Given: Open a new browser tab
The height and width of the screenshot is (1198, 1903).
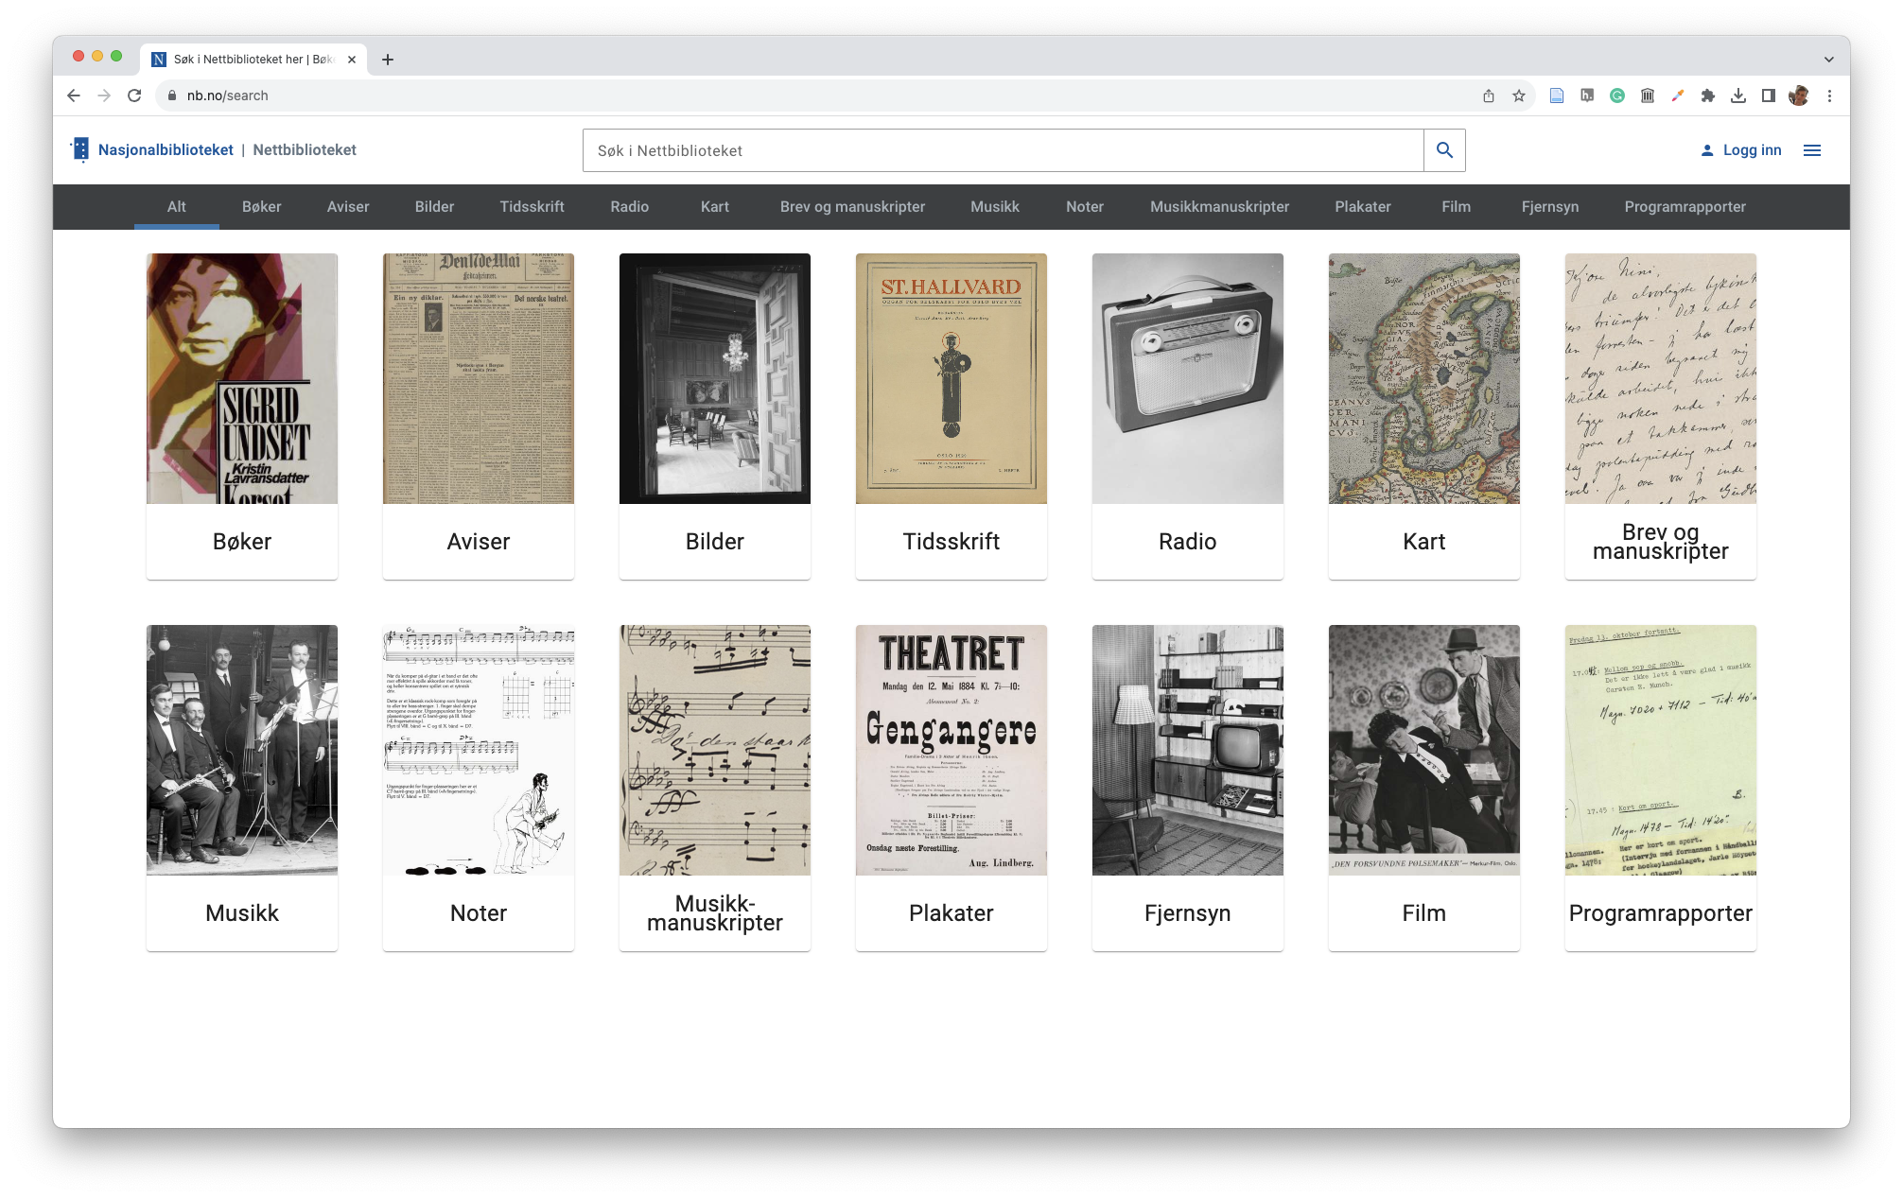Looking at the screenshot, I should [x=388, y=60].
